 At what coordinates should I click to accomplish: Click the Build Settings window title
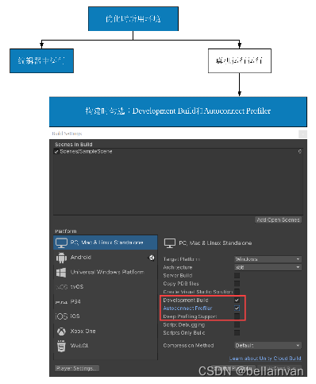point(67,134)
